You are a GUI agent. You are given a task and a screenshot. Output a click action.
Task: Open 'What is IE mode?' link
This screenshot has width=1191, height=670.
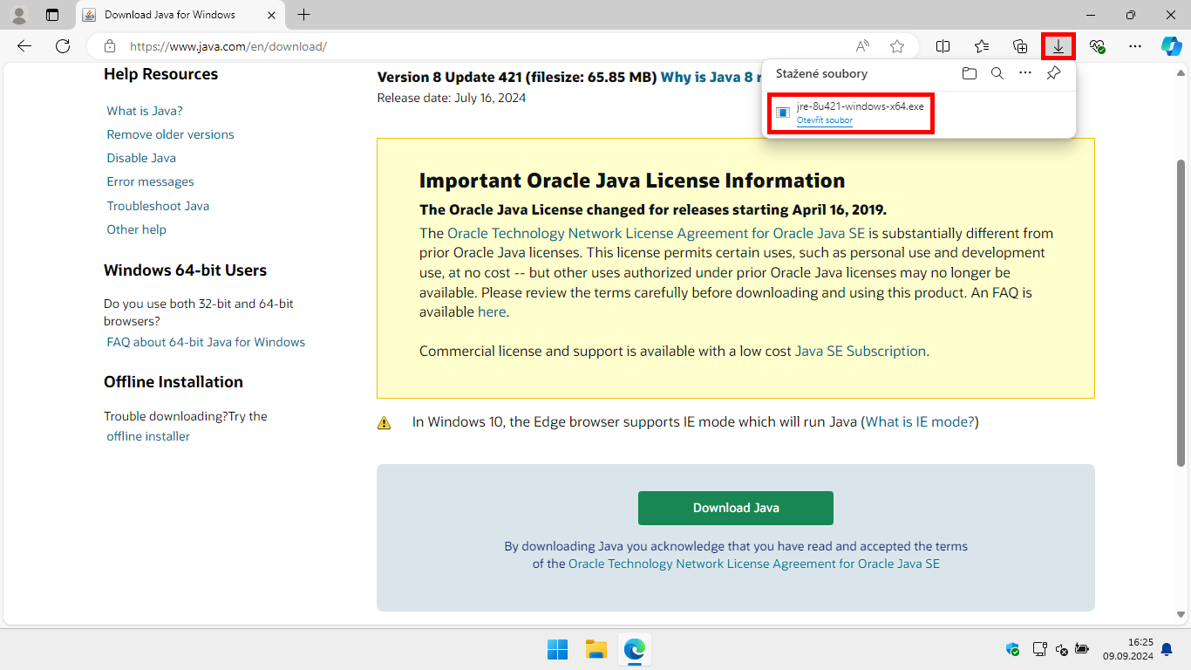coord(920,421)
